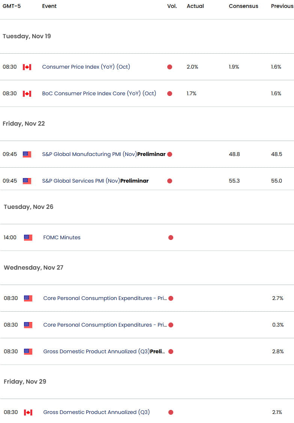Toggle the volatility dot beside Consumer Price Index
Image resolution: width=294 pixels, height=423 pixels.
(169, 67)
